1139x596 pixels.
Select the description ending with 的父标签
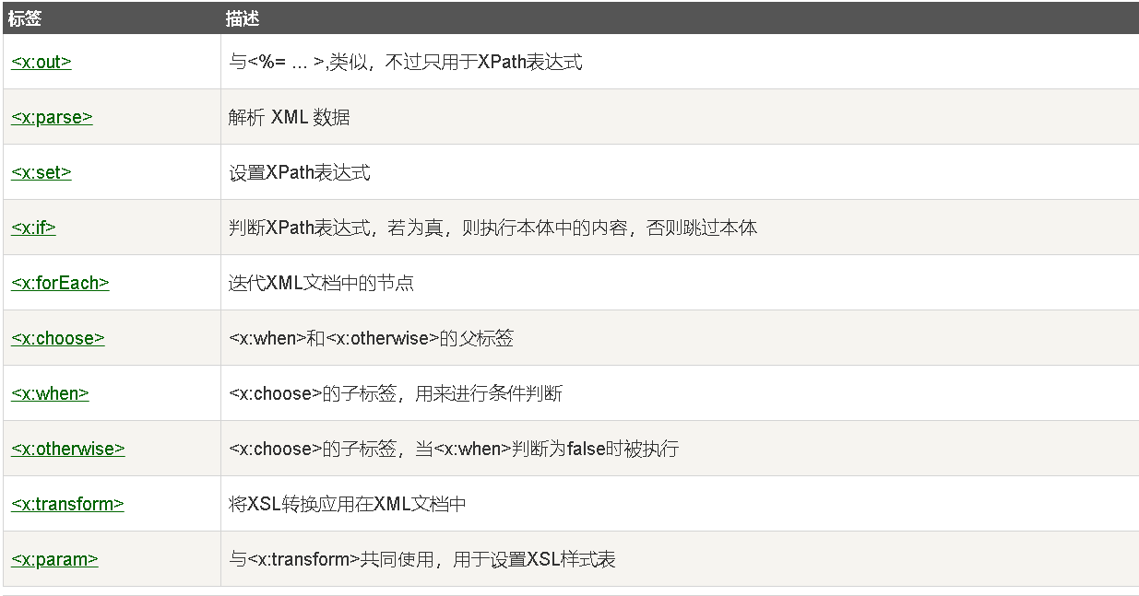371,338
